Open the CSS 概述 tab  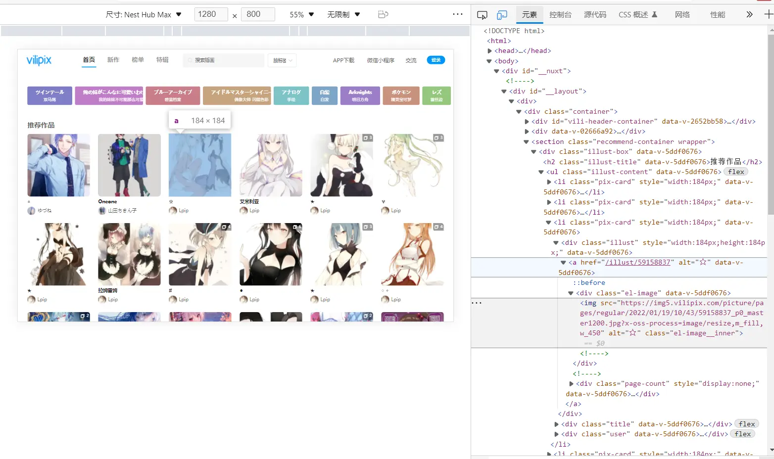pyautogui.click(x=638, y=15)
